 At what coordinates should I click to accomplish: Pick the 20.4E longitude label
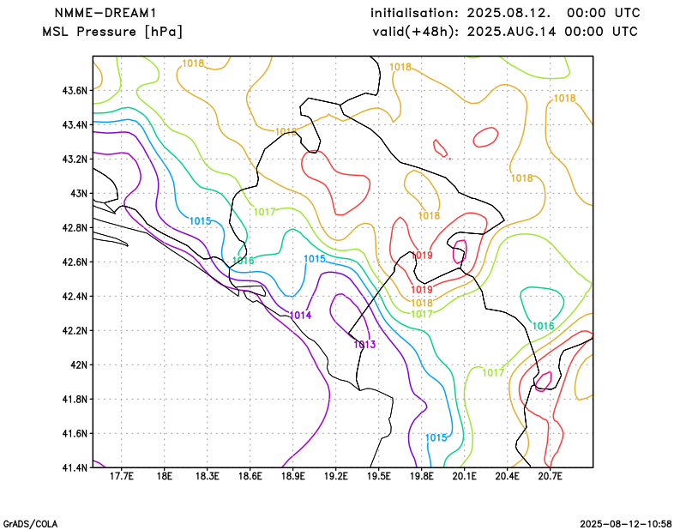click(507, 476)
